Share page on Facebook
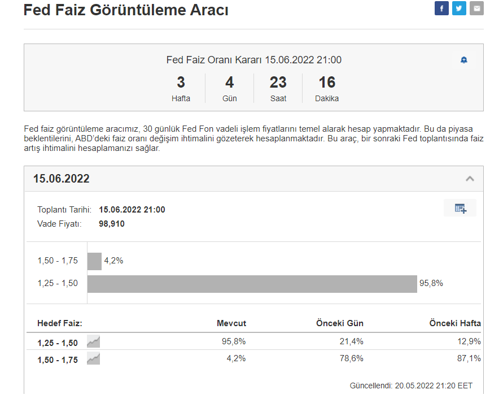The image size is (490, 394). coord(441,8)
